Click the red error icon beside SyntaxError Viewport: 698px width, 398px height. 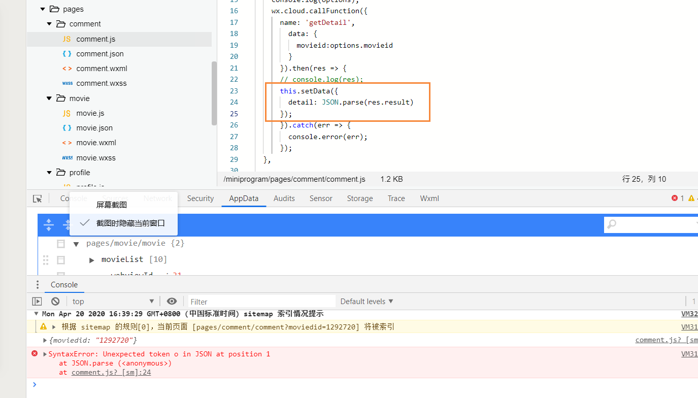point(35,353)
